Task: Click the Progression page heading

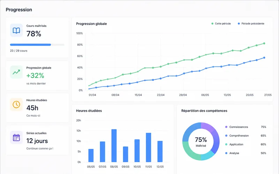Action: click(x=19, y=10)
